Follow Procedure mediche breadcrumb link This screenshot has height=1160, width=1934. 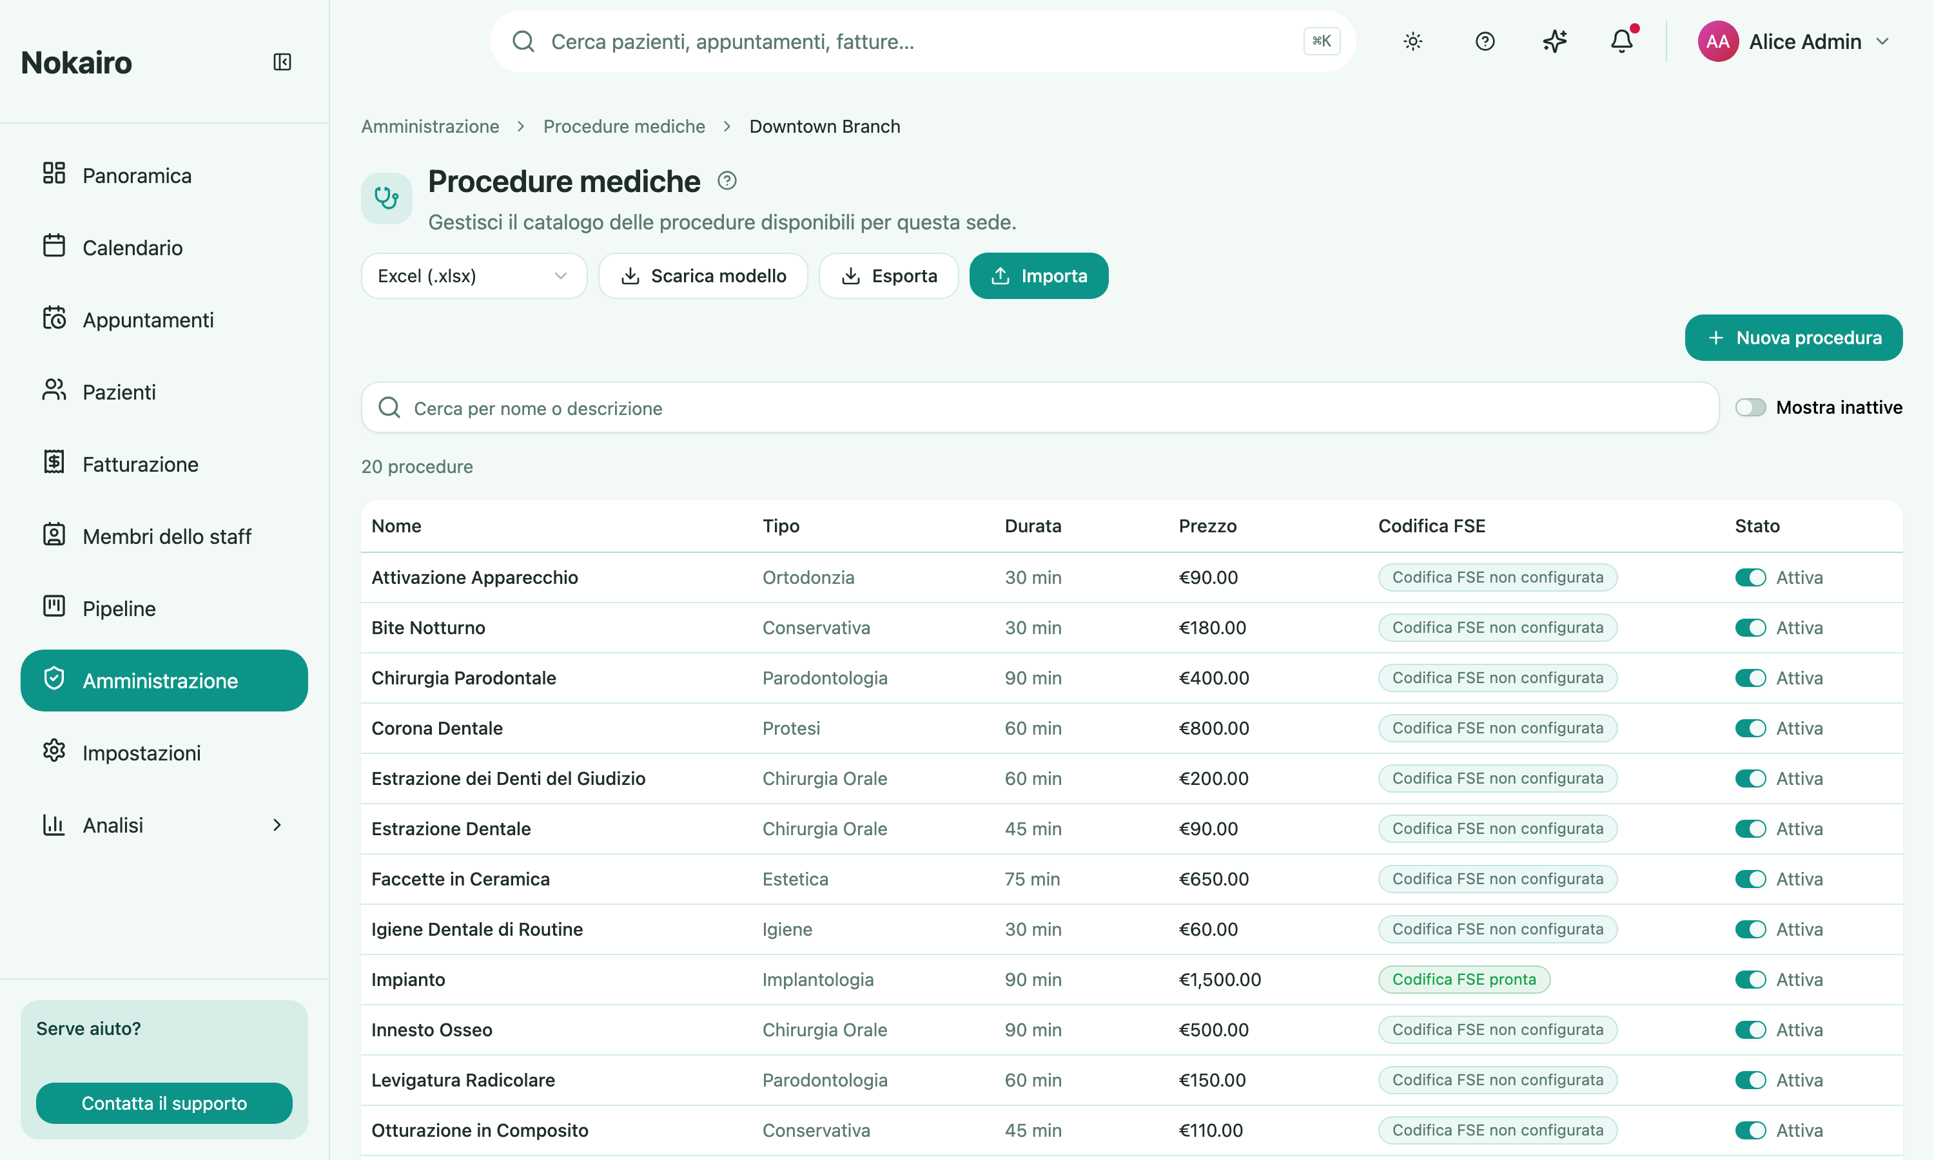(x=624, y=126)
